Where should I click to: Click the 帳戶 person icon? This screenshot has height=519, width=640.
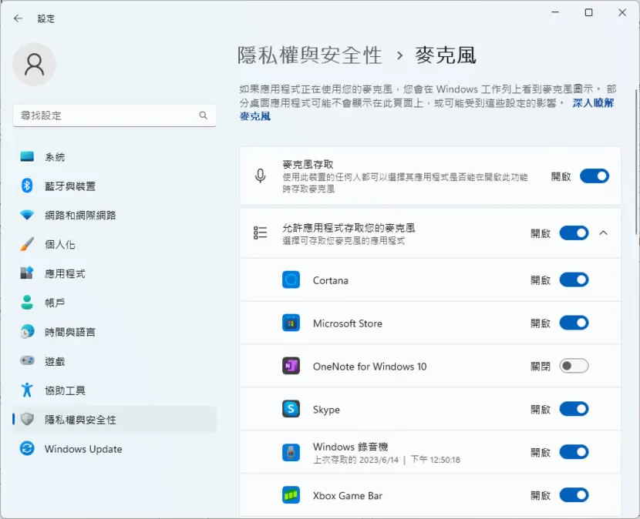[27, 303]
